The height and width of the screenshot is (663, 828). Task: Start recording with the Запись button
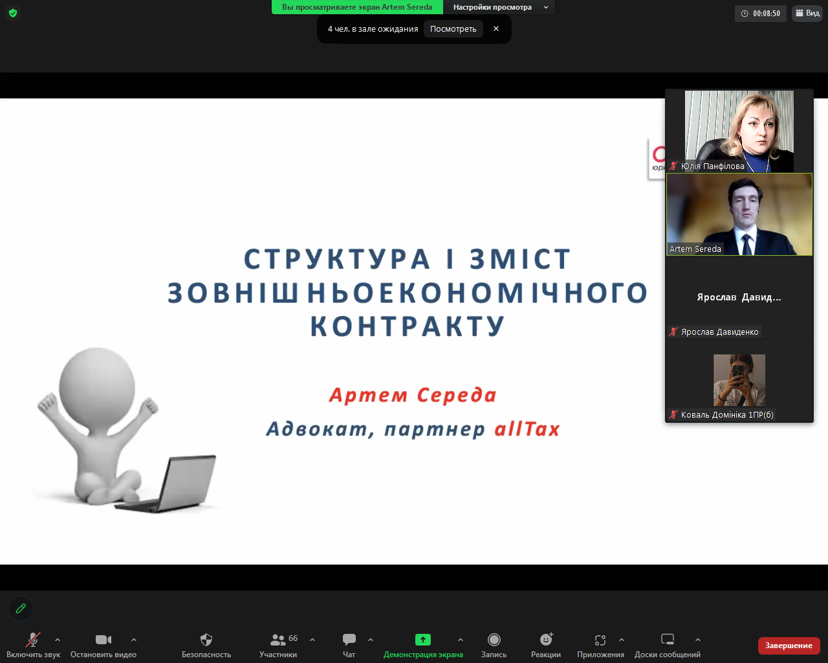(x=494, y=646)
